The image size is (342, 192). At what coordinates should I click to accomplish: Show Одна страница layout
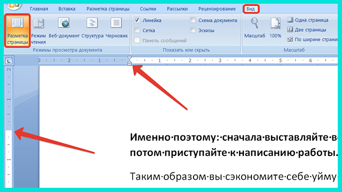(308, 20)
